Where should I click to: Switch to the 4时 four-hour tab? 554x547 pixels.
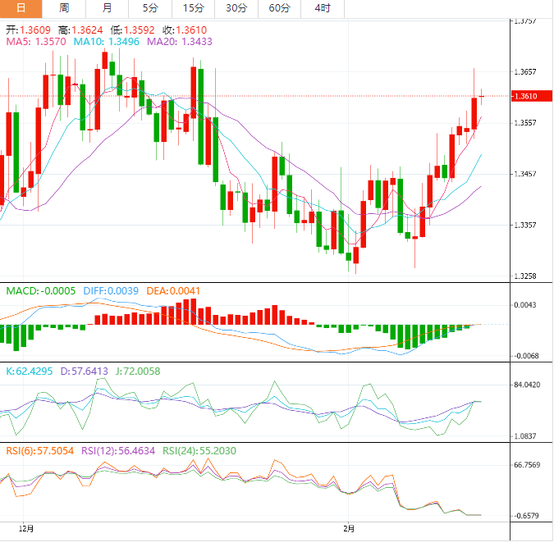click(x=323, y=8)
